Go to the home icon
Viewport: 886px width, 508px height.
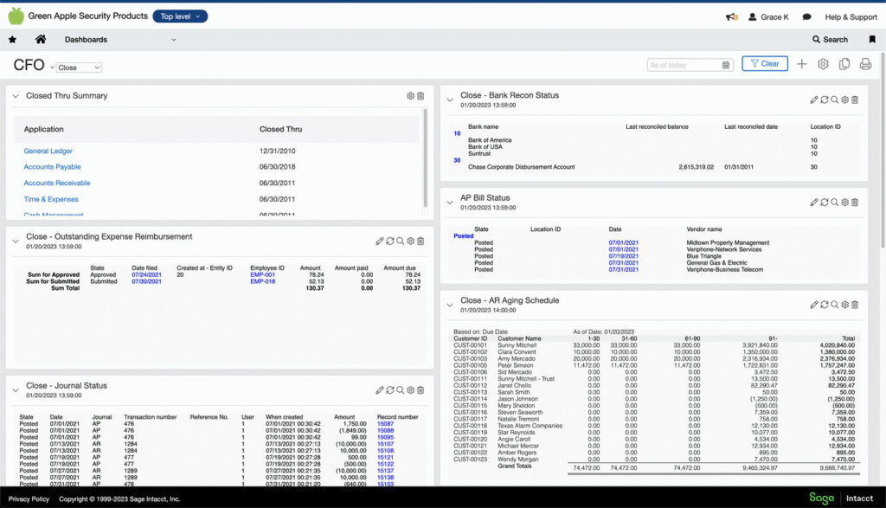41,39
